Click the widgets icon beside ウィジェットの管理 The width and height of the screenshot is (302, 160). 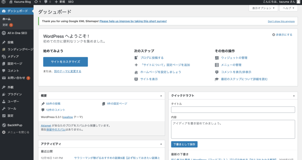click(217, 58)
